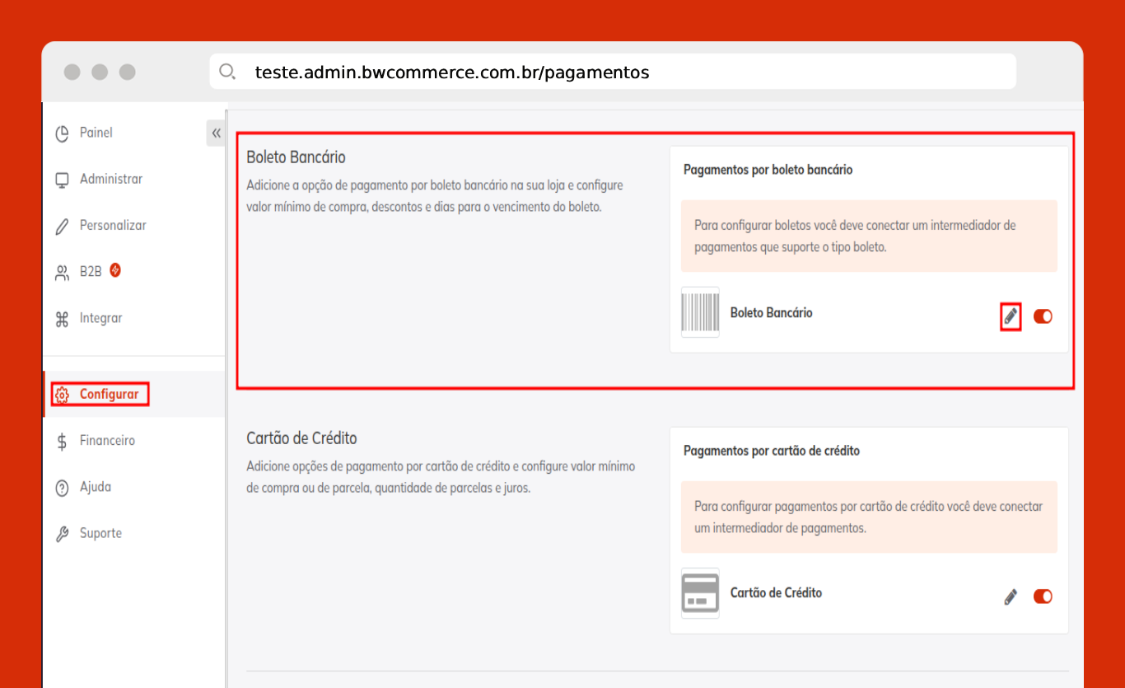This screenshot has width=1125, height=688.
Task: Open the Configurar menu item
Action: click(x=109, y=395)
